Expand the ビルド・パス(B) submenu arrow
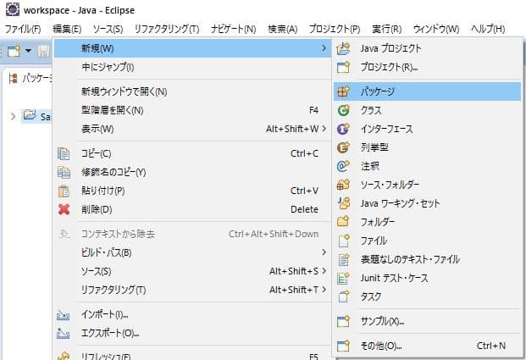Screen dimensions: 526x360 [324, 252]
